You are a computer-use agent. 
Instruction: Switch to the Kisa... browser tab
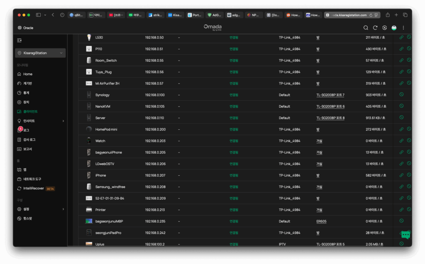click(175, 15)
